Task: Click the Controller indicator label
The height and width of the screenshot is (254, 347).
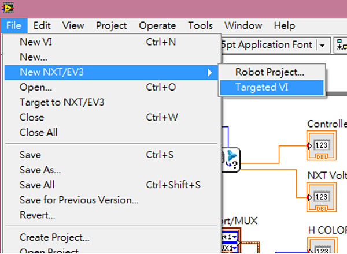Action: (x=327, y=124)
